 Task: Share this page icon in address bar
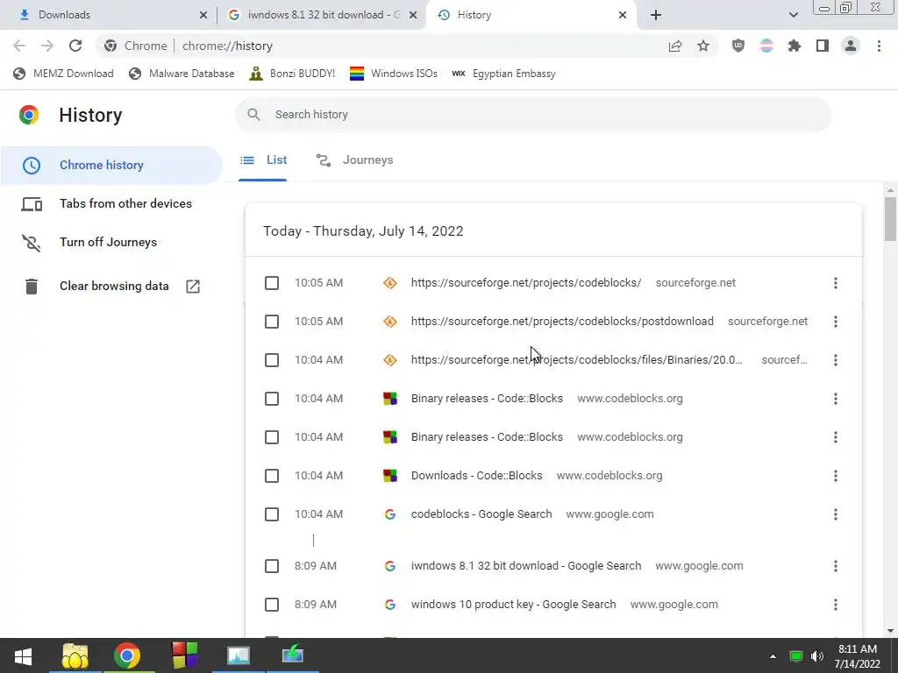(675, 46)
